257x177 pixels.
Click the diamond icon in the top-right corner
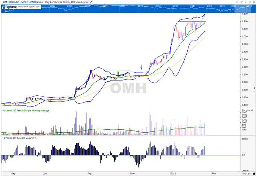237,2
